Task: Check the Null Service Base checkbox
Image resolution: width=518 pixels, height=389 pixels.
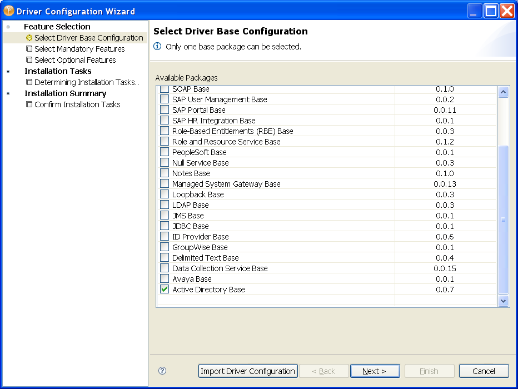Action: click(165, 163)
